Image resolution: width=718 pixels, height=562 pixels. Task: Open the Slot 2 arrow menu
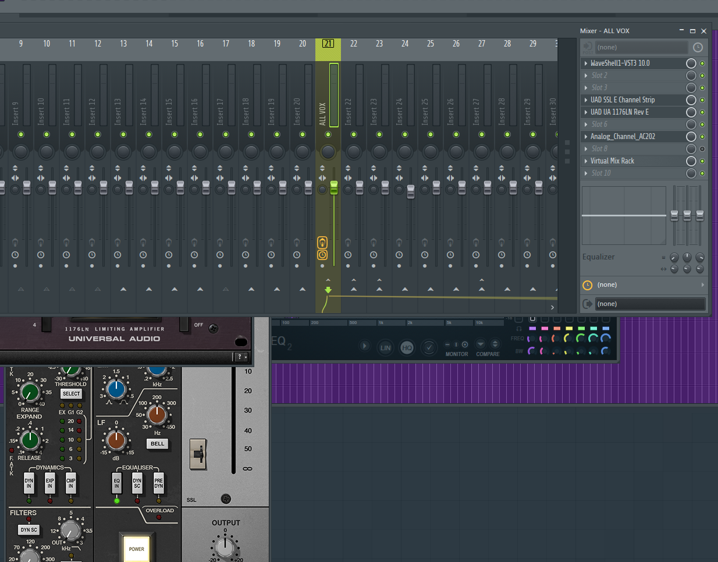[586, 75]
